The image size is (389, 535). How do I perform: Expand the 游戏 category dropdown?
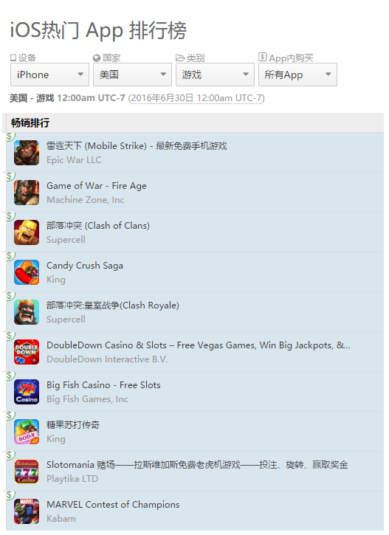215,75
